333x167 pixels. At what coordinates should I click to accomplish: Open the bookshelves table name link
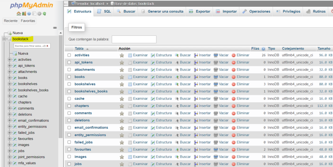[85, 84]
